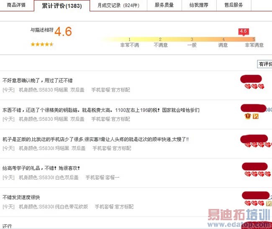Click 机身颜色:S5830I 玛瑙黑 双后盖 detail
The height and width of the screenshot is (229, 272).
pos(52,148)
